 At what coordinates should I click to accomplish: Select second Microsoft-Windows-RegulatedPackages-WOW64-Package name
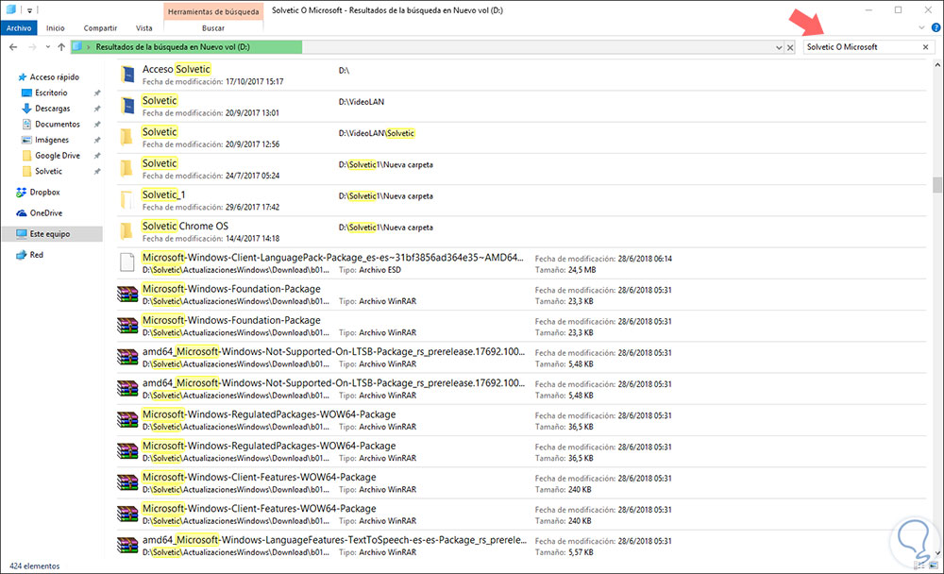click(x=269, y=445)
